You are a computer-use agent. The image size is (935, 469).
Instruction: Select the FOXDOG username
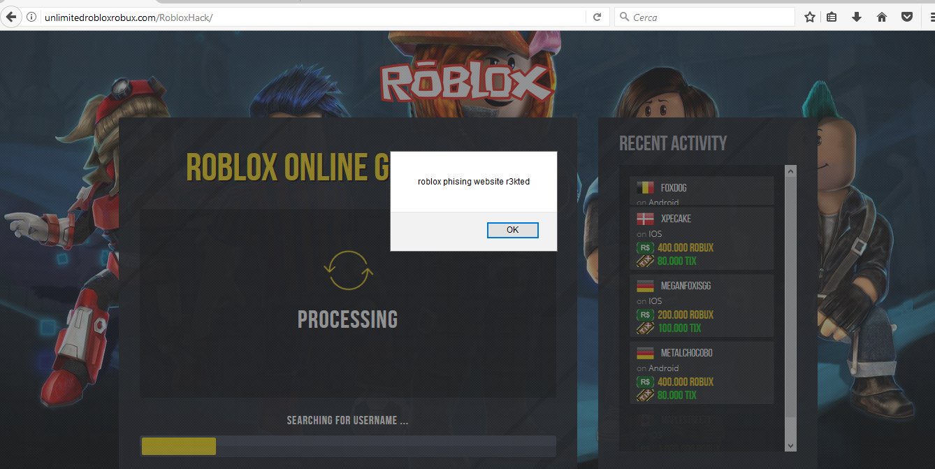[674, 188]
